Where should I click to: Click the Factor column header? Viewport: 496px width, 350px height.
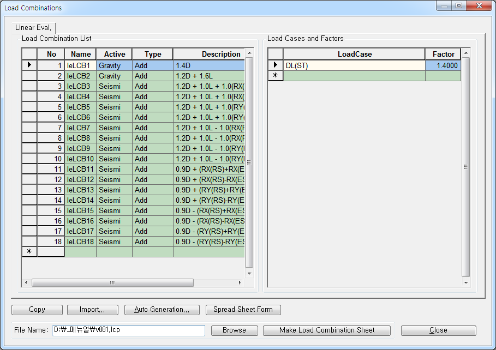[443, 55]
